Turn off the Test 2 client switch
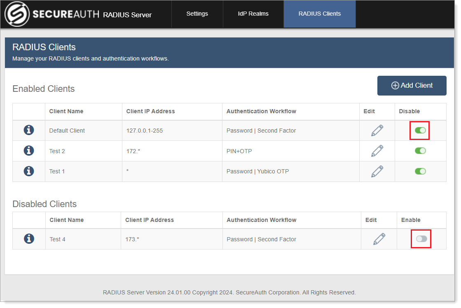This screenshot has height=308, width=461. (x=420, y=151)
